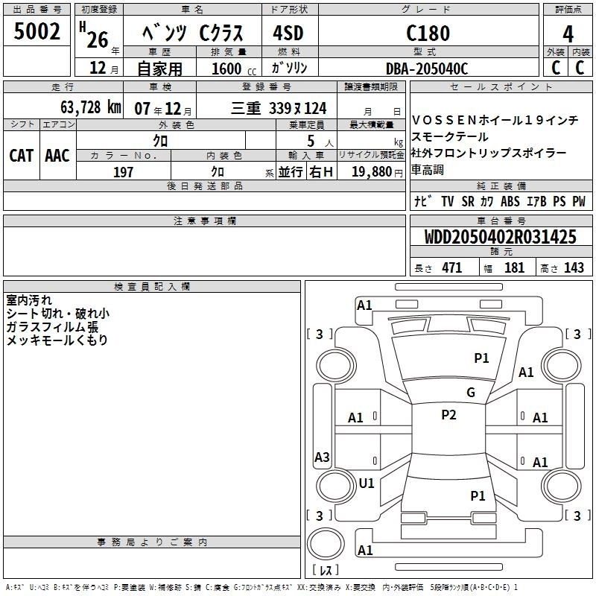Click the SR sunroof equipment label
This screenshot has width=596, height=596.
[x=468, y=201]
